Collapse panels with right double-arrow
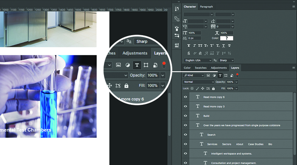 (294, 2)
